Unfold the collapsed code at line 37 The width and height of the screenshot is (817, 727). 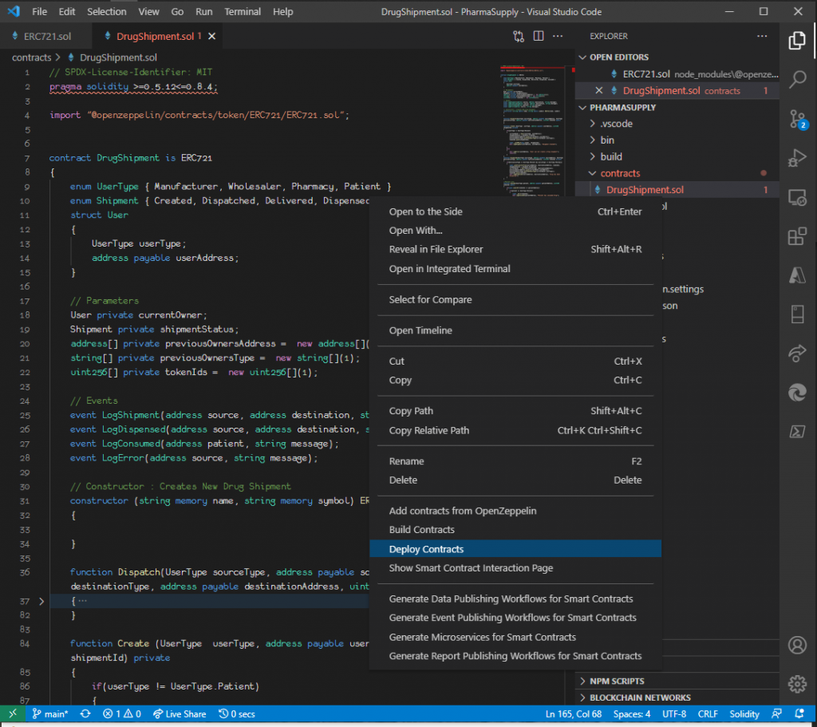click(x=41, y=601)
